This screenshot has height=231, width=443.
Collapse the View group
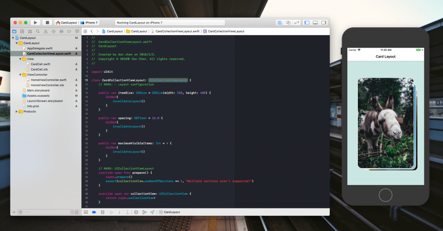20,59
